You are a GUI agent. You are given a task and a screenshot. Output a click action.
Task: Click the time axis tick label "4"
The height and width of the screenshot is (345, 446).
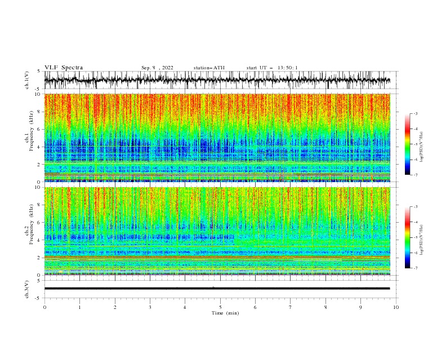point(185,307)
